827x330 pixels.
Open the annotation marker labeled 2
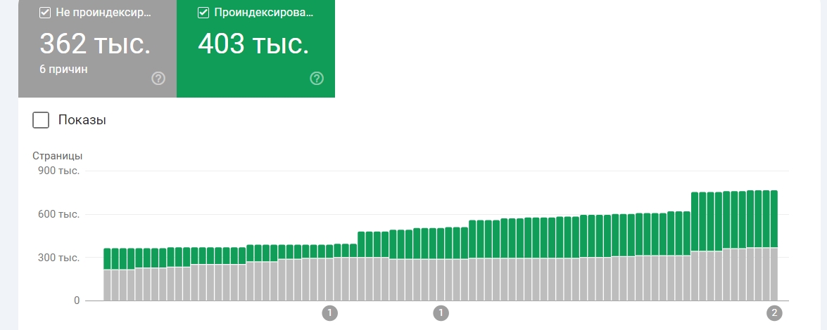pyautogui.click(x=774, y=314)
